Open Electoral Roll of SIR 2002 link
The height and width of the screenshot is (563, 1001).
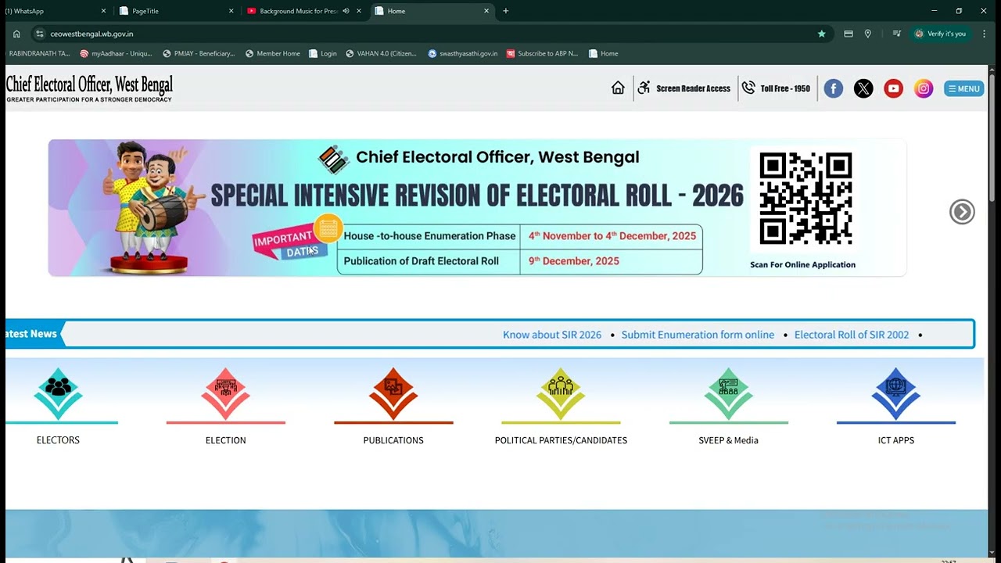[852, 335]
